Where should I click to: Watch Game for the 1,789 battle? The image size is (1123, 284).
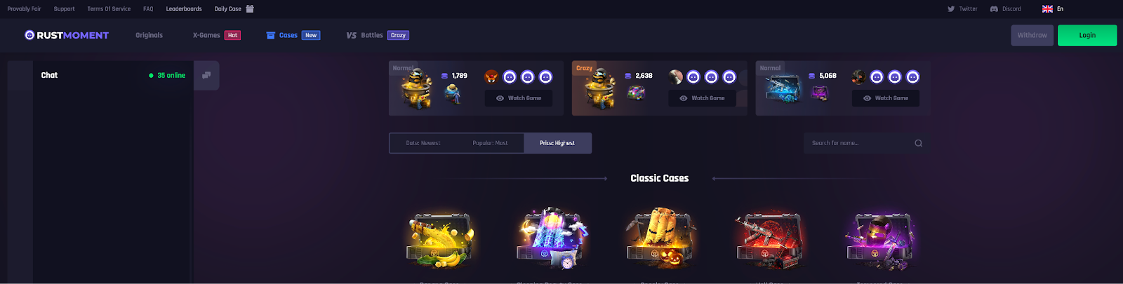[519, 98]
